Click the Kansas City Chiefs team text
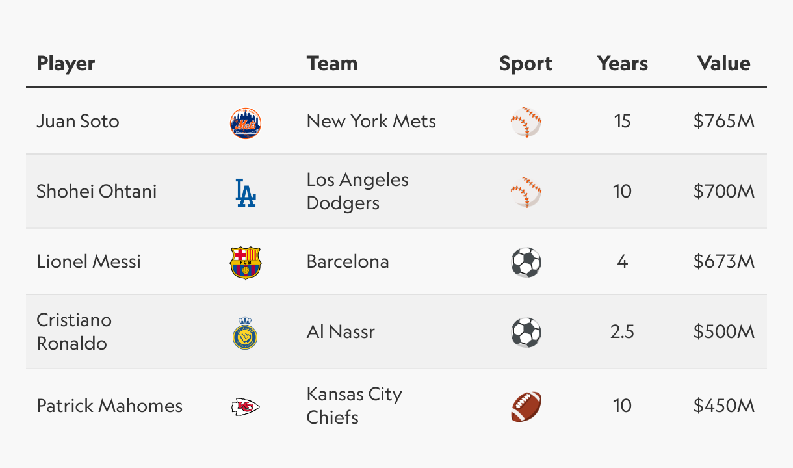 coord(354,406)
